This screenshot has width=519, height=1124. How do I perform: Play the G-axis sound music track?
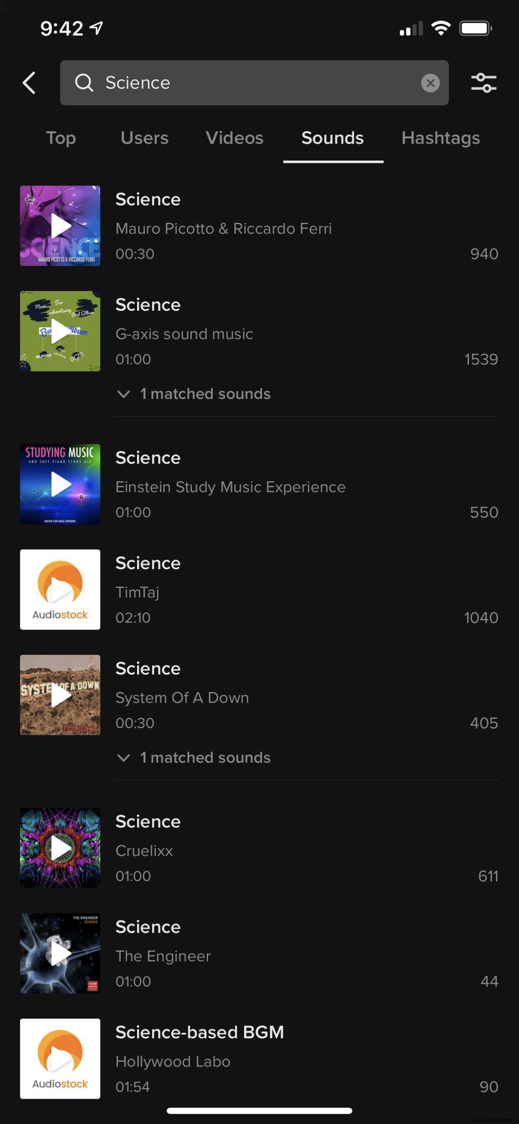tap(60, 331)
